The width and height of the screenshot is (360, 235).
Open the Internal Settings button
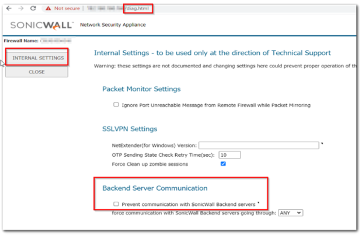click(37, 58)
